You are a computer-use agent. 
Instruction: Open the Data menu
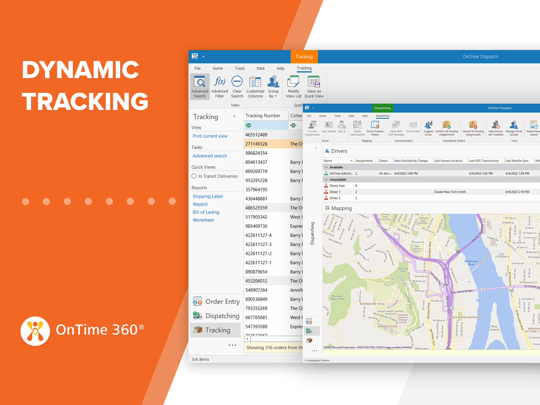point(260,68)
